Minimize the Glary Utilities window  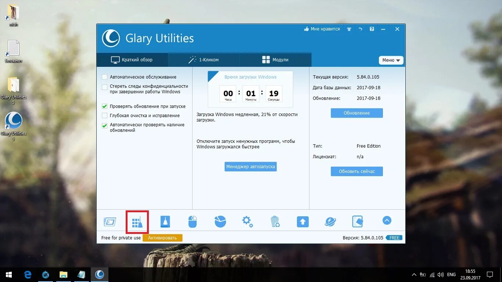[383, 29]
